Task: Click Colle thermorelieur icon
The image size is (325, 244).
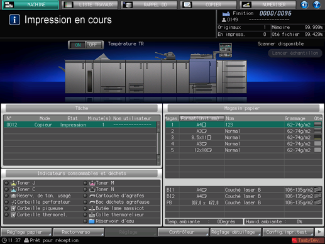Action: tap(92, 215)
